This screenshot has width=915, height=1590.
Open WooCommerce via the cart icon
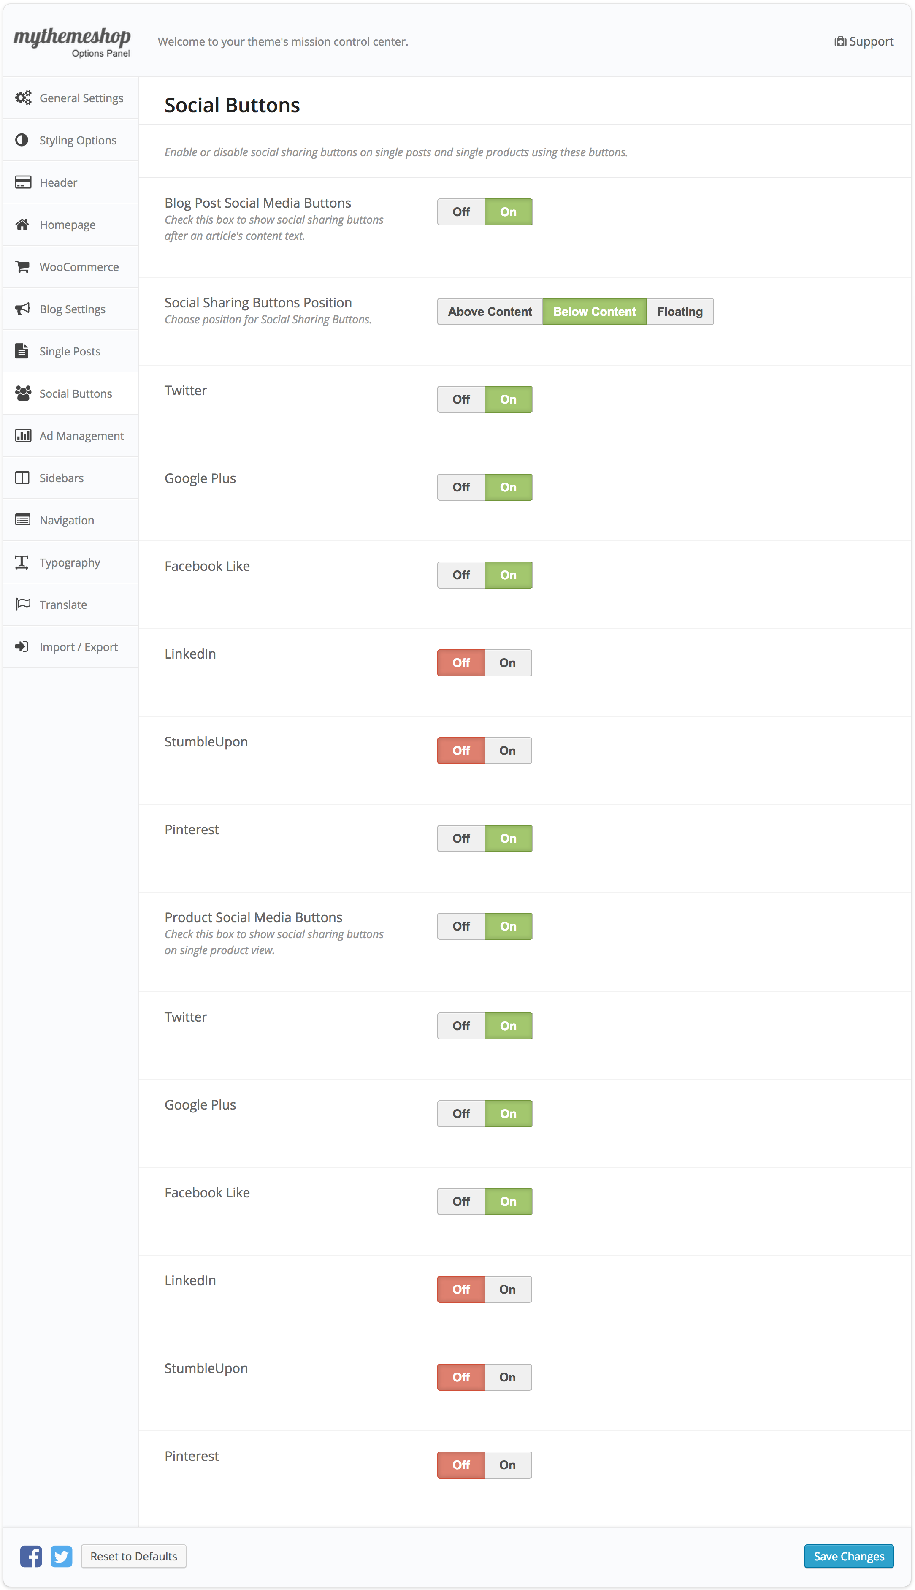23,266
